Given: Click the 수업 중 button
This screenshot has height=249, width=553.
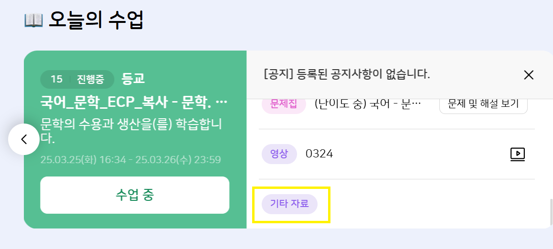Looking at the screenshot, I should coord(135,195).
